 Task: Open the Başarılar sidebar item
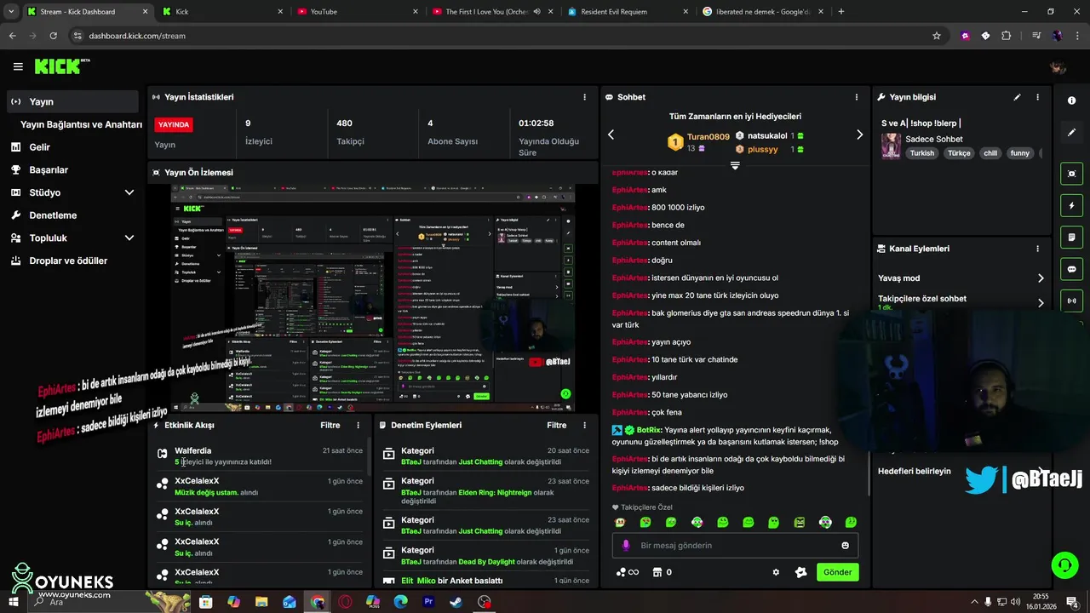point(72,170)
